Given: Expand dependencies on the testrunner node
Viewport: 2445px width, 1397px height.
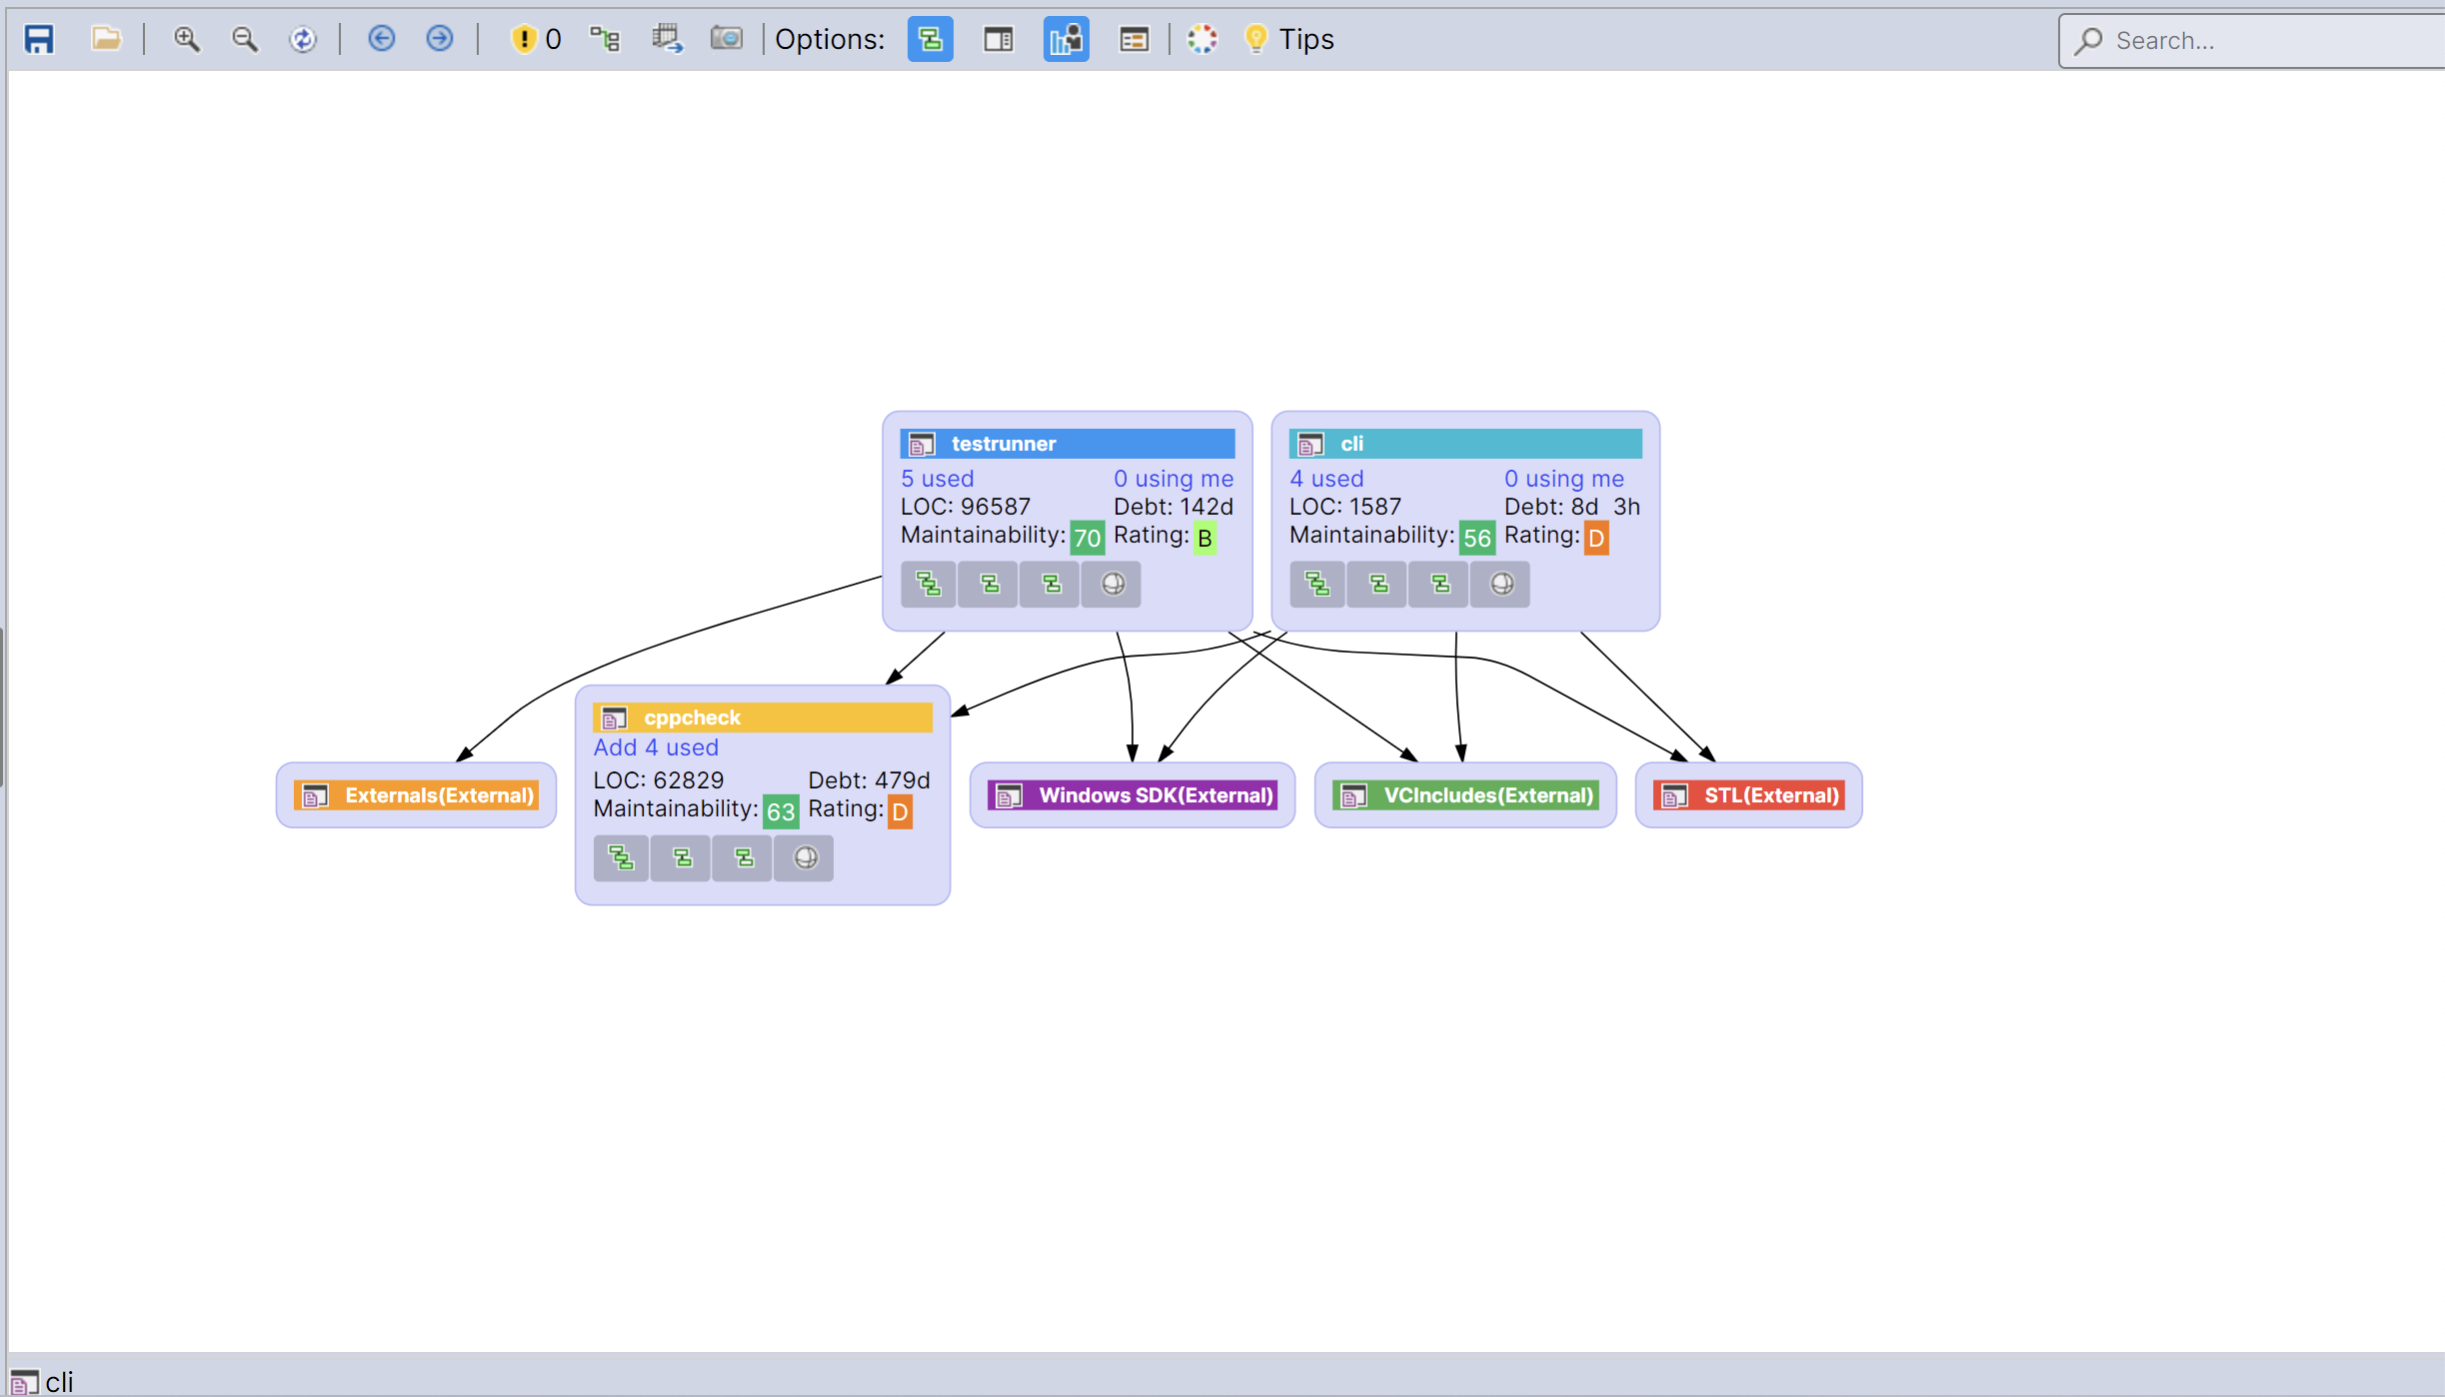Looking at the screenshot, I should [x=929, y=585].
